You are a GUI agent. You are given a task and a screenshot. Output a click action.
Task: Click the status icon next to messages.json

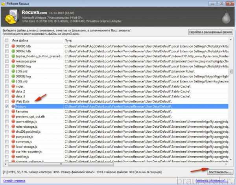pos(13,62)
